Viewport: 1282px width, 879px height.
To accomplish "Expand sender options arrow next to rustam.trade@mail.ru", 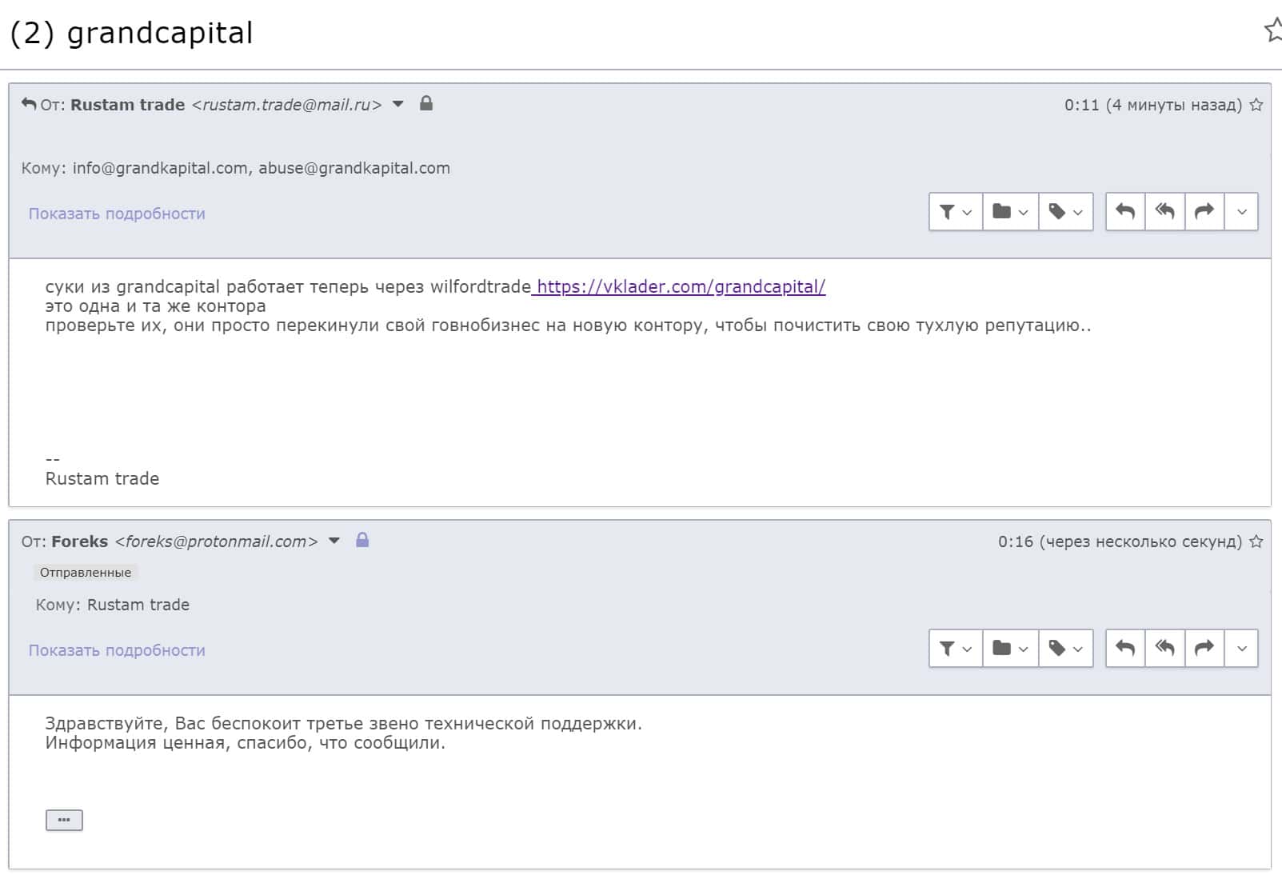I will pyautogui.click(x=398, y=104).
